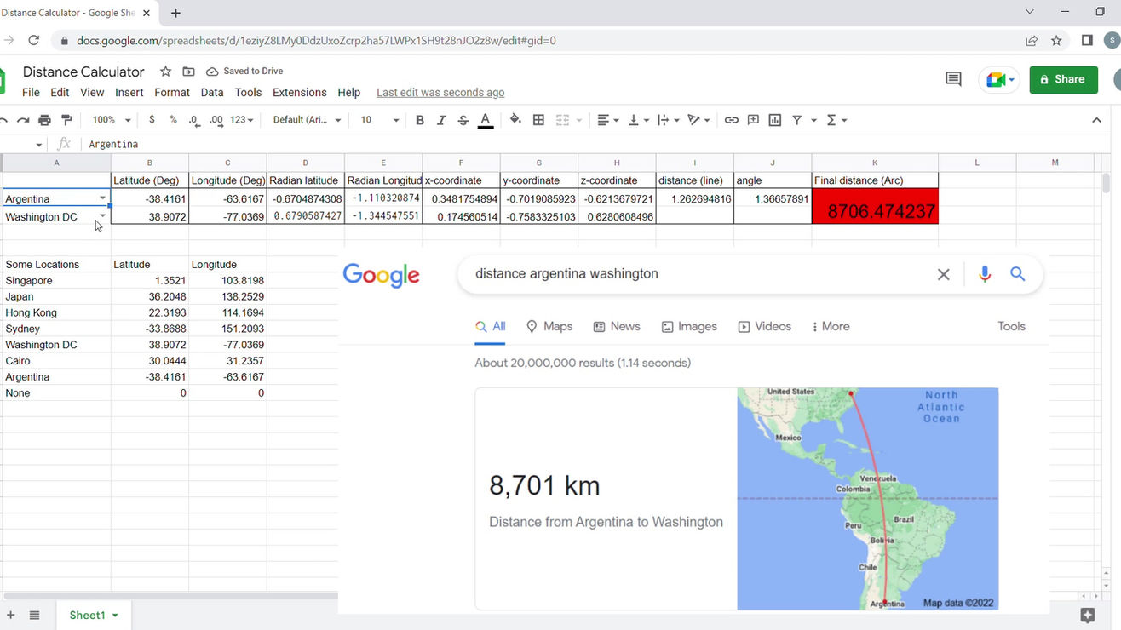Screen dimensions: 1121x630
Task: Add a new sheet with plus button
Action: pos(11,615)
